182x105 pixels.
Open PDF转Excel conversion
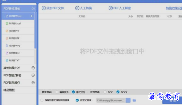click(x=18, y=24)
